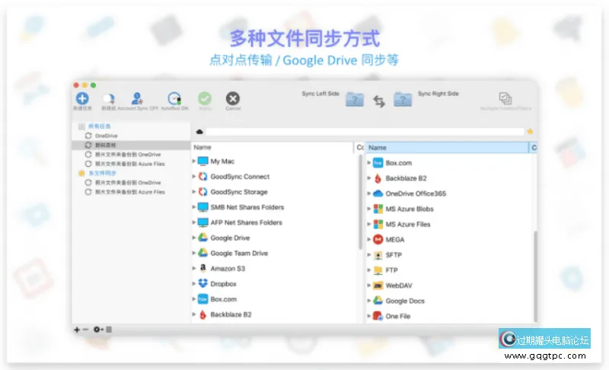Viewport: 609px width, 370px height.
Task: Click the blue plus New Job icon
Action: [82, 98]
